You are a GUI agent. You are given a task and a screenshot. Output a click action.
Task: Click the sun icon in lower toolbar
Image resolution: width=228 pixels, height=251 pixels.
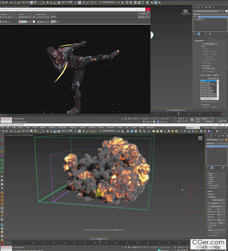click(173, 131)
